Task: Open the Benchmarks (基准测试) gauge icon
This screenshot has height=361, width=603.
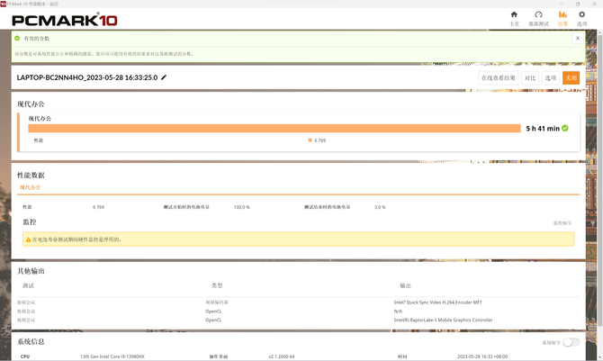Action: [x=538, y=14]
